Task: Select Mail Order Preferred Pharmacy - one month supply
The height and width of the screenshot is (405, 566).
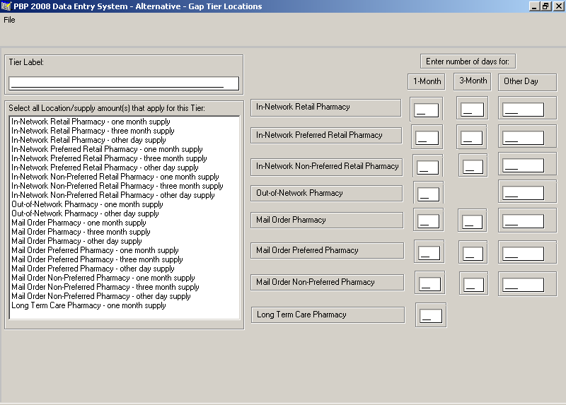Action: (x=95, y=250)
